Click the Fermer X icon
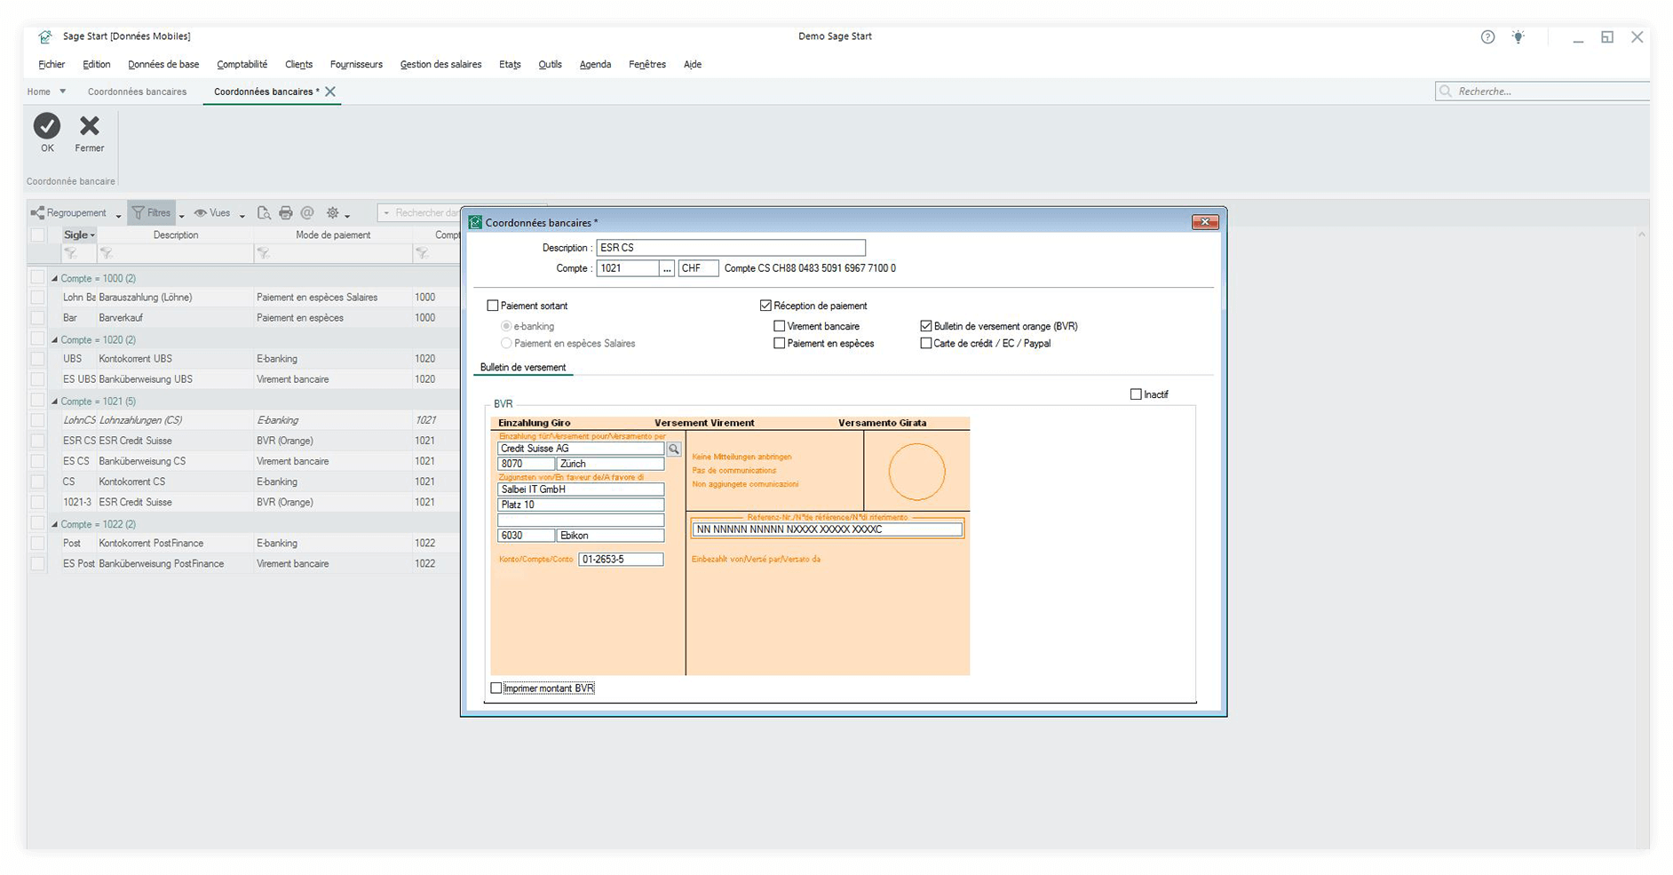 90,126
